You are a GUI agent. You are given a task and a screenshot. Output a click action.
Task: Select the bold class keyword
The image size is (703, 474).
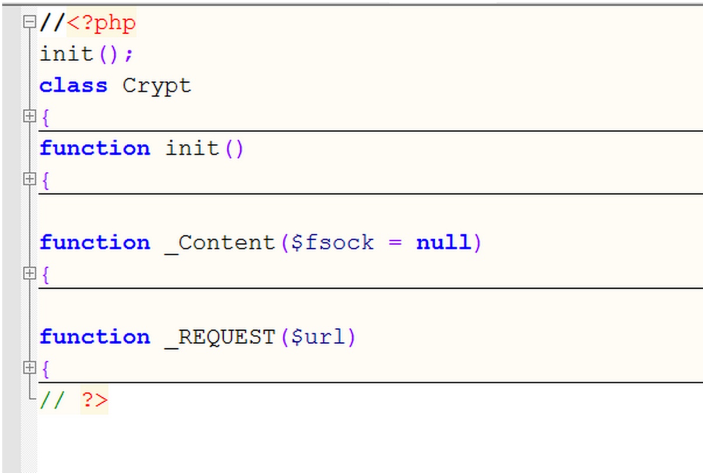pos(73,86)
